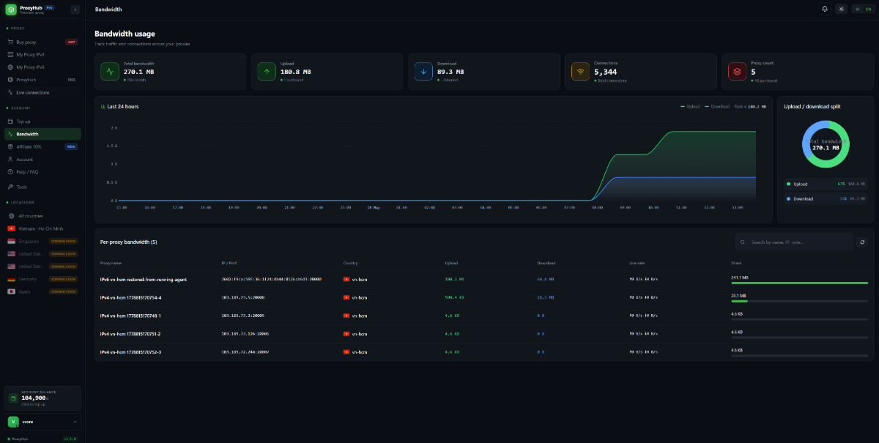
Task: Click the account balance wallet icon
Action: [12, 398]
